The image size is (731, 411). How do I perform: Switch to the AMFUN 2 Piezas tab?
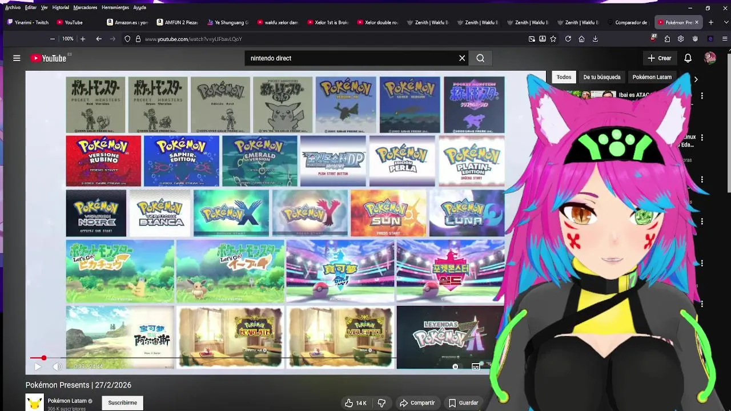point(178,22)
